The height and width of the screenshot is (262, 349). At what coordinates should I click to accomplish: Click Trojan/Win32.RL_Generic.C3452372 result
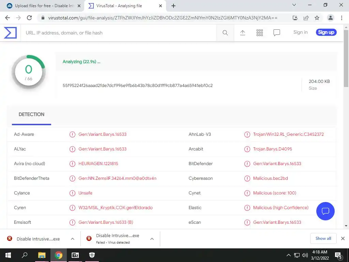click(288, 134)
